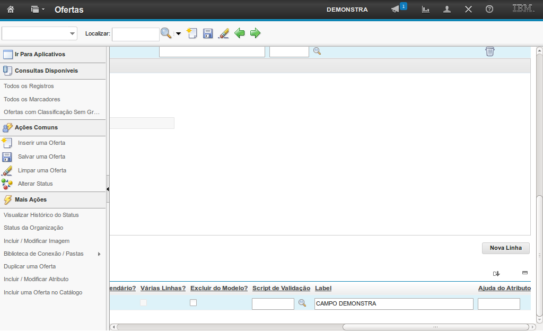Toggle the Várias Linhas checkbox
Viewport: 543px width, 331px height.
pyautogui.click(x=143, y=303)
